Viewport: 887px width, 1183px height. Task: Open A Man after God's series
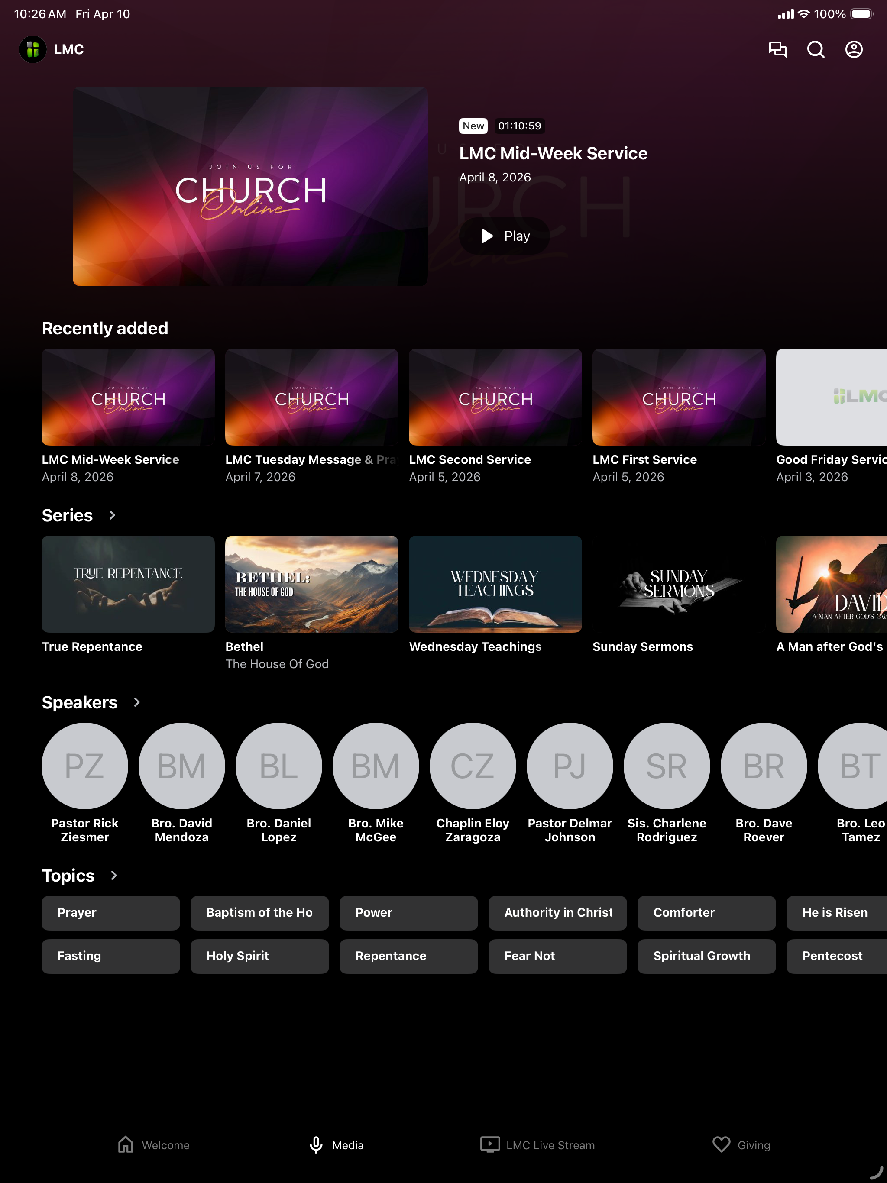click(832, 584)
